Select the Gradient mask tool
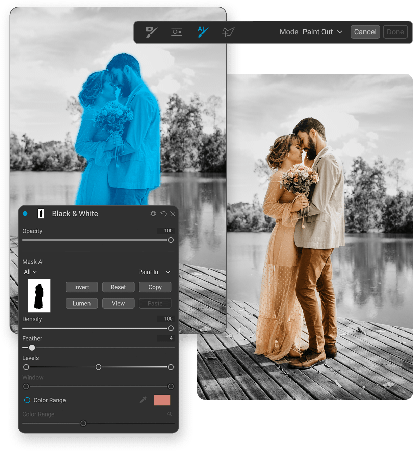Image resolution: width=413 pixels, height=451 pixels. (177, 32)
